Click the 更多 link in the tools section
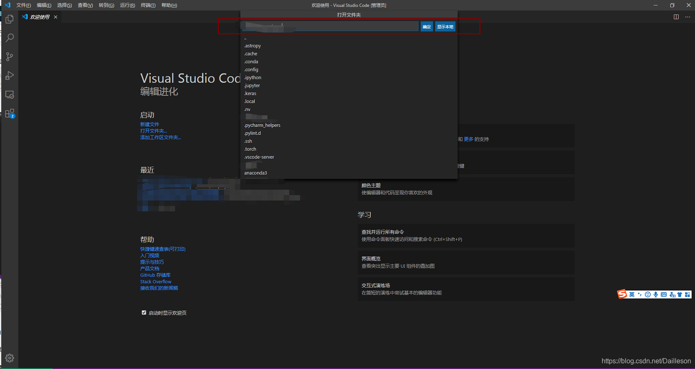 [x=468, y=139]
